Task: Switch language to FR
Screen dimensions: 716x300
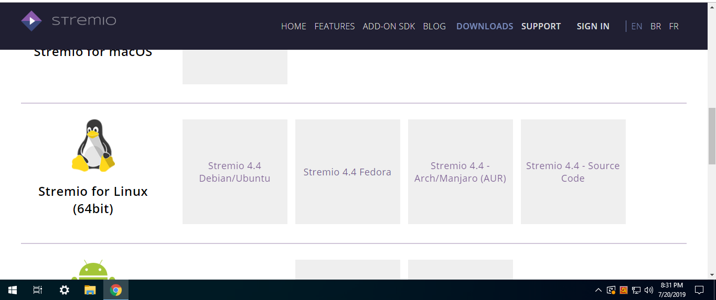Action: pos(674,26)
